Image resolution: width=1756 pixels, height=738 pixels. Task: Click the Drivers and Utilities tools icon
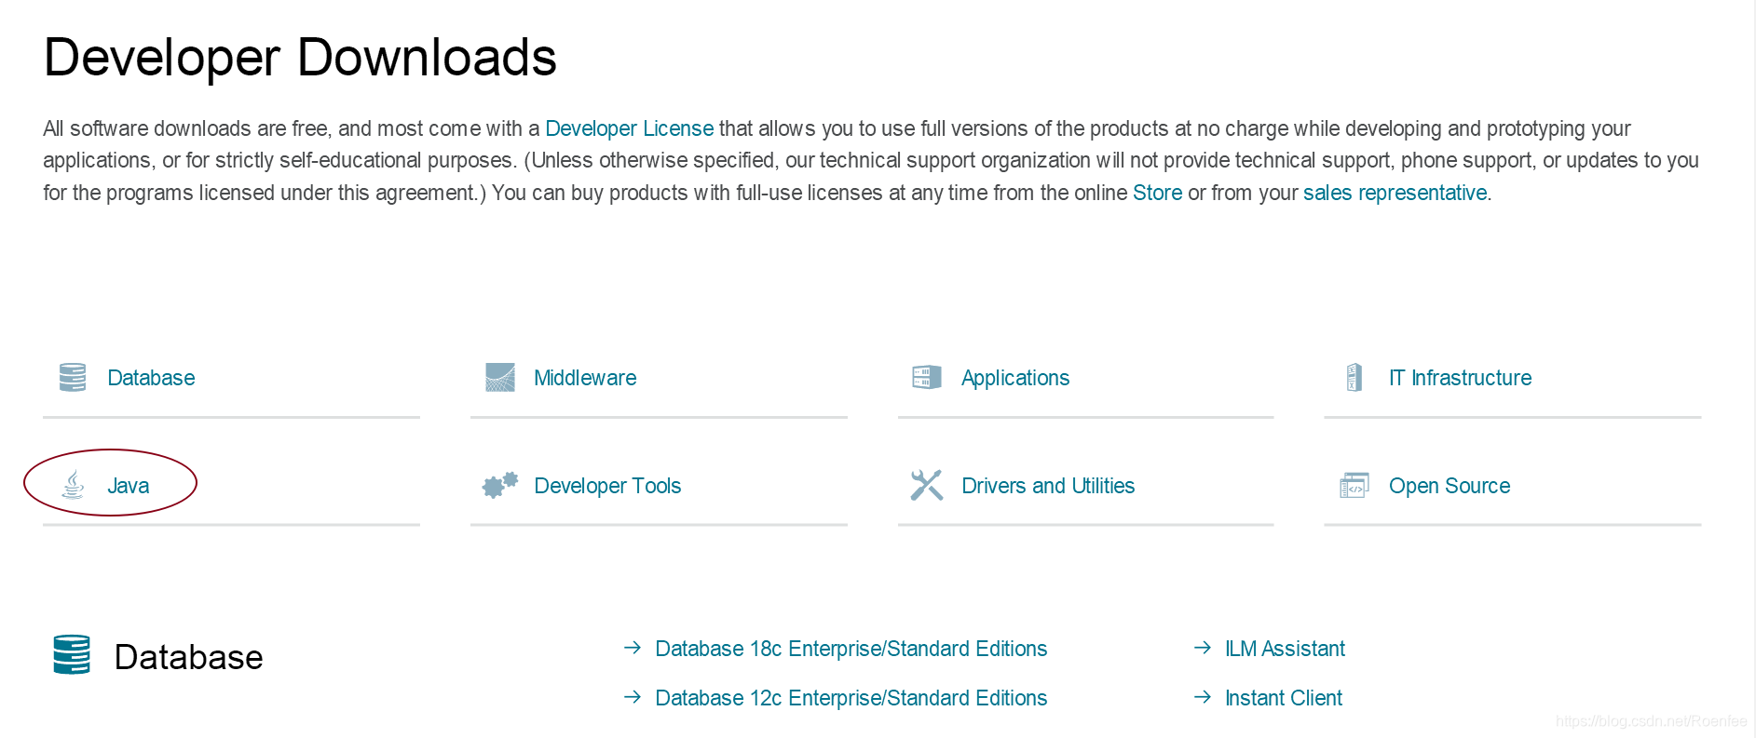pos(927,485)
